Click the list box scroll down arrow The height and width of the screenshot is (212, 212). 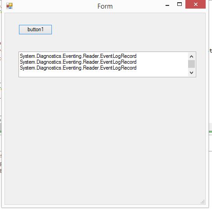tap(191, 73)
